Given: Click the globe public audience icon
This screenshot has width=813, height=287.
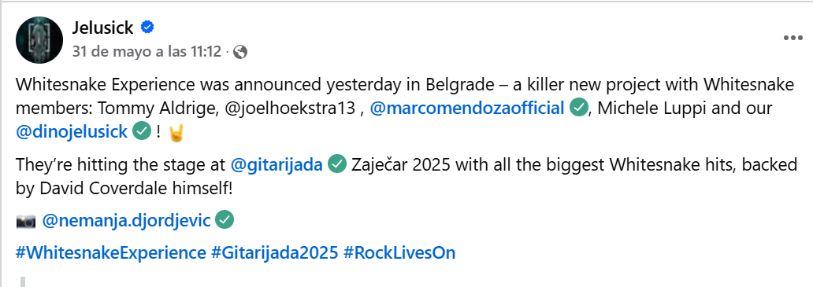Looking at the screenshot, I should pyautogui.click(x=239, y=52).
